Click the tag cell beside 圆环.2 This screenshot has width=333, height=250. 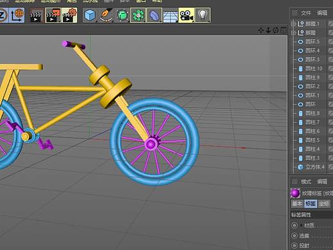330,87
